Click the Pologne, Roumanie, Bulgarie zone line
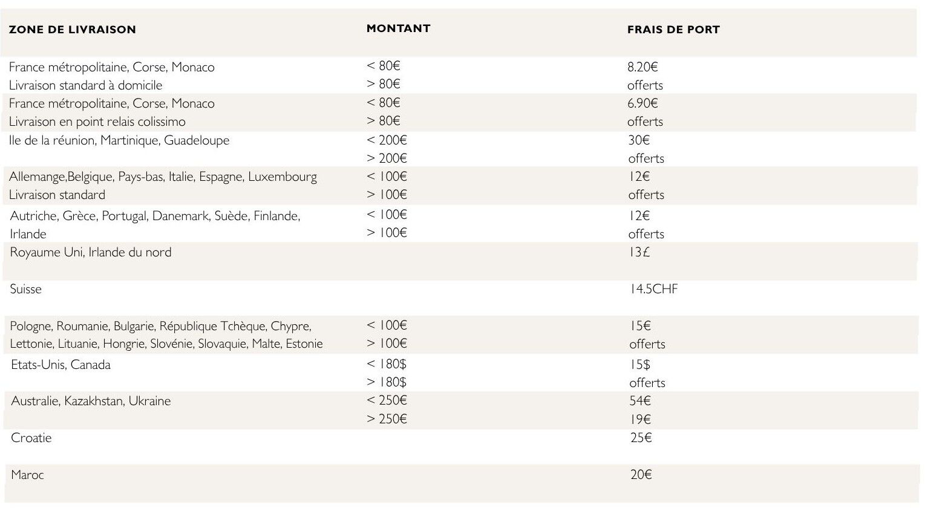 click(x=160, y=327)
